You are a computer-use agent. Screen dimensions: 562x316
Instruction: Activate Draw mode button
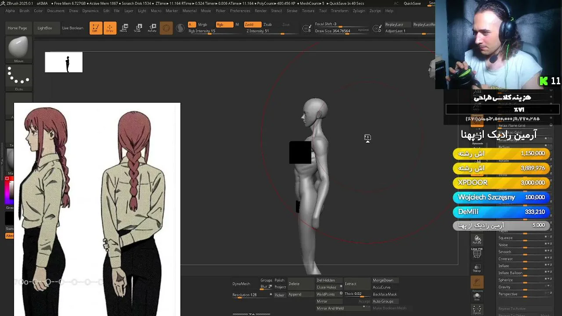tap(110, 28)
